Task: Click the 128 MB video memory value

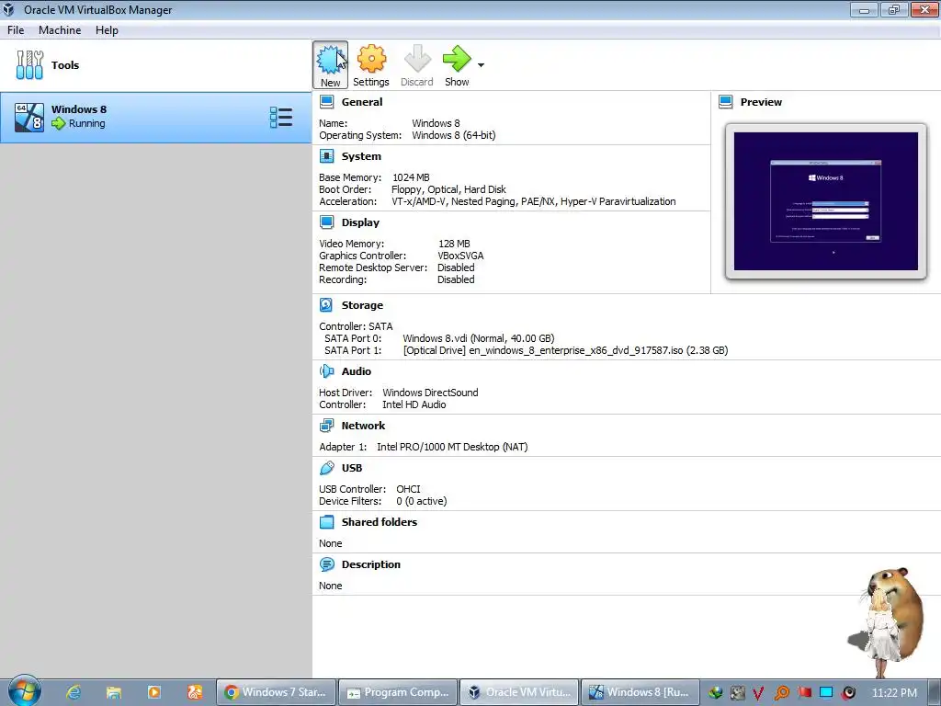Action: point(454,244)
